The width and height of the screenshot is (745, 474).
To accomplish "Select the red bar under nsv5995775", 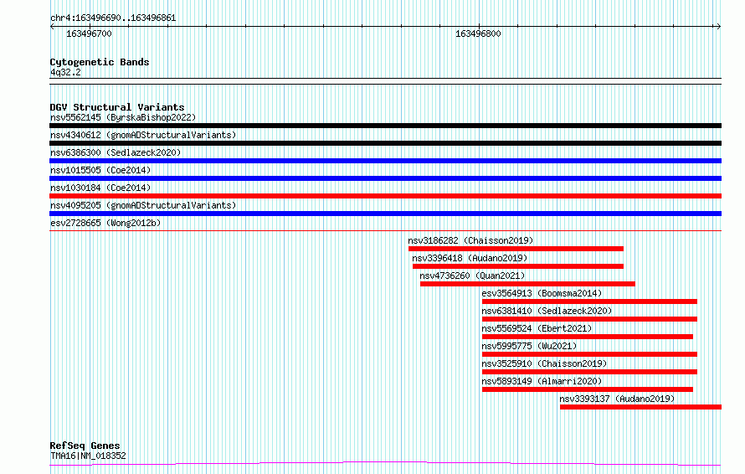I will coord(589,354).
